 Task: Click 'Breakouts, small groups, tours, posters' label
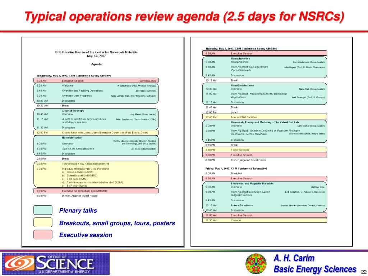[x=117, y=223]
